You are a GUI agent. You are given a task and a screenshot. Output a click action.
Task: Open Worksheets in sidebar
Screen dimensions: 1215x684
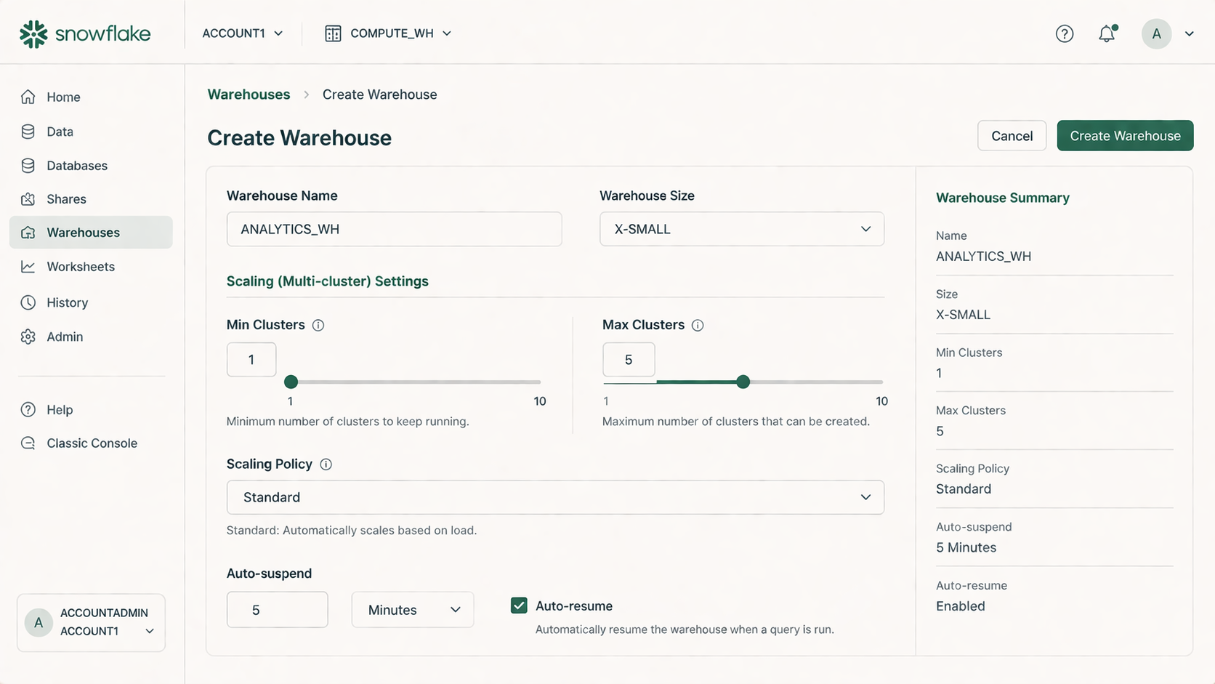(91, 267)
